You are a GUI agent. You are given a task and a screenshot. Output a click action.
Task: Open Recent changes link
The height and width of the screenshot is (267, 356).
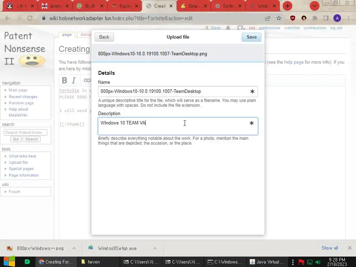point(23,97)
